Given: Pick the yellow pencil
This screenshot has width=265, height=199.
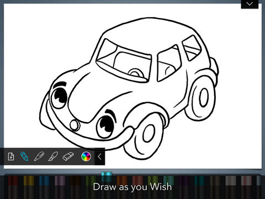Looking at the screenshot, I should (29, 187).
